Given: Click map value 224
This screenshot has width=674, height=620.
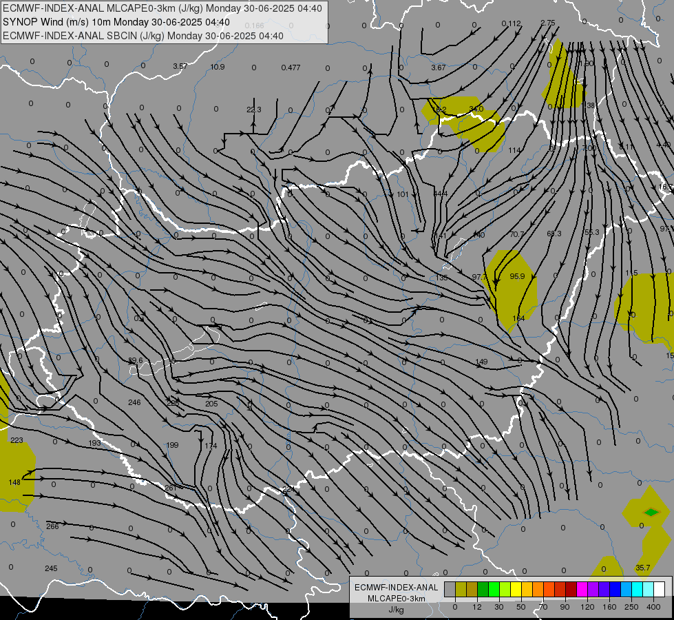Looking at the screenshot, I should [288, 489].
